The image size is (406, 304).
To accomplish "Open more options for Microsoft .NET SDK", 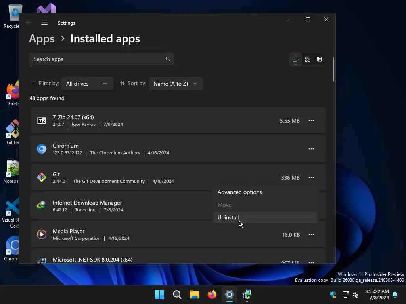I will point(311,262).
